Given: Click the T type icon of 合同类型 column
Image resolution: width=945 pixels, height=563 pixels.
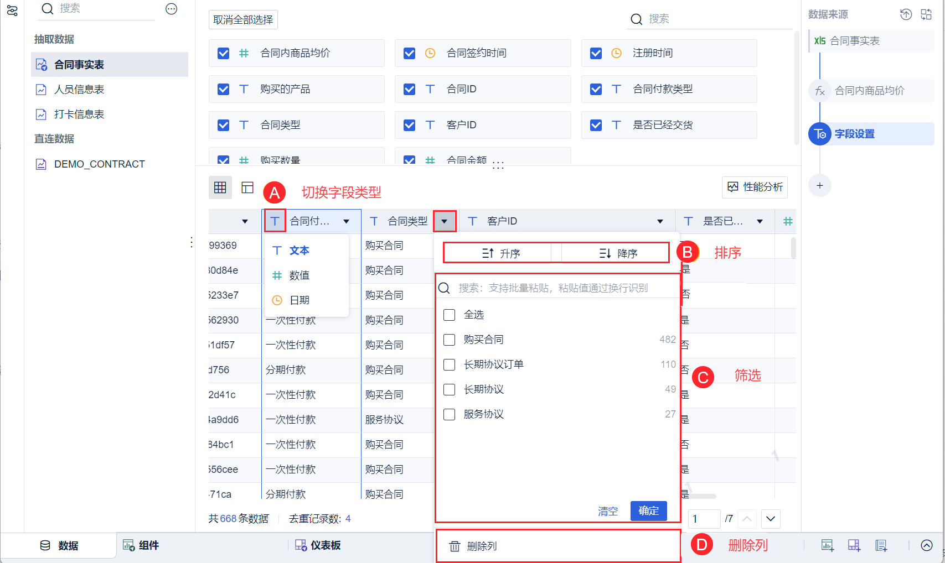Looking at the screenshot, I should (x=374, y=221).
